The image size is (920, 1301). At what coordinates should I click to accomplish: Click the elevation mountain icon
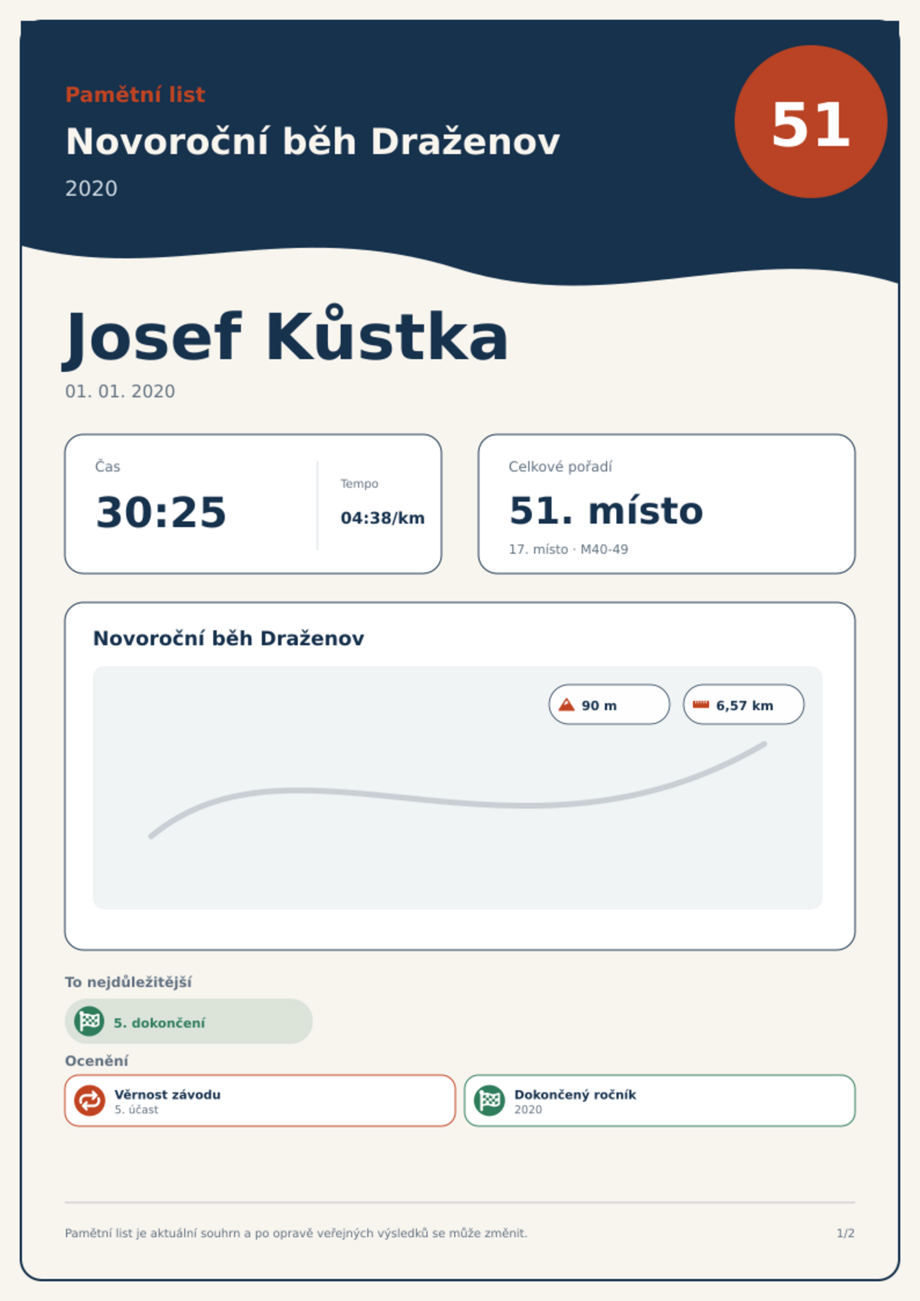(x=566, y=705)
